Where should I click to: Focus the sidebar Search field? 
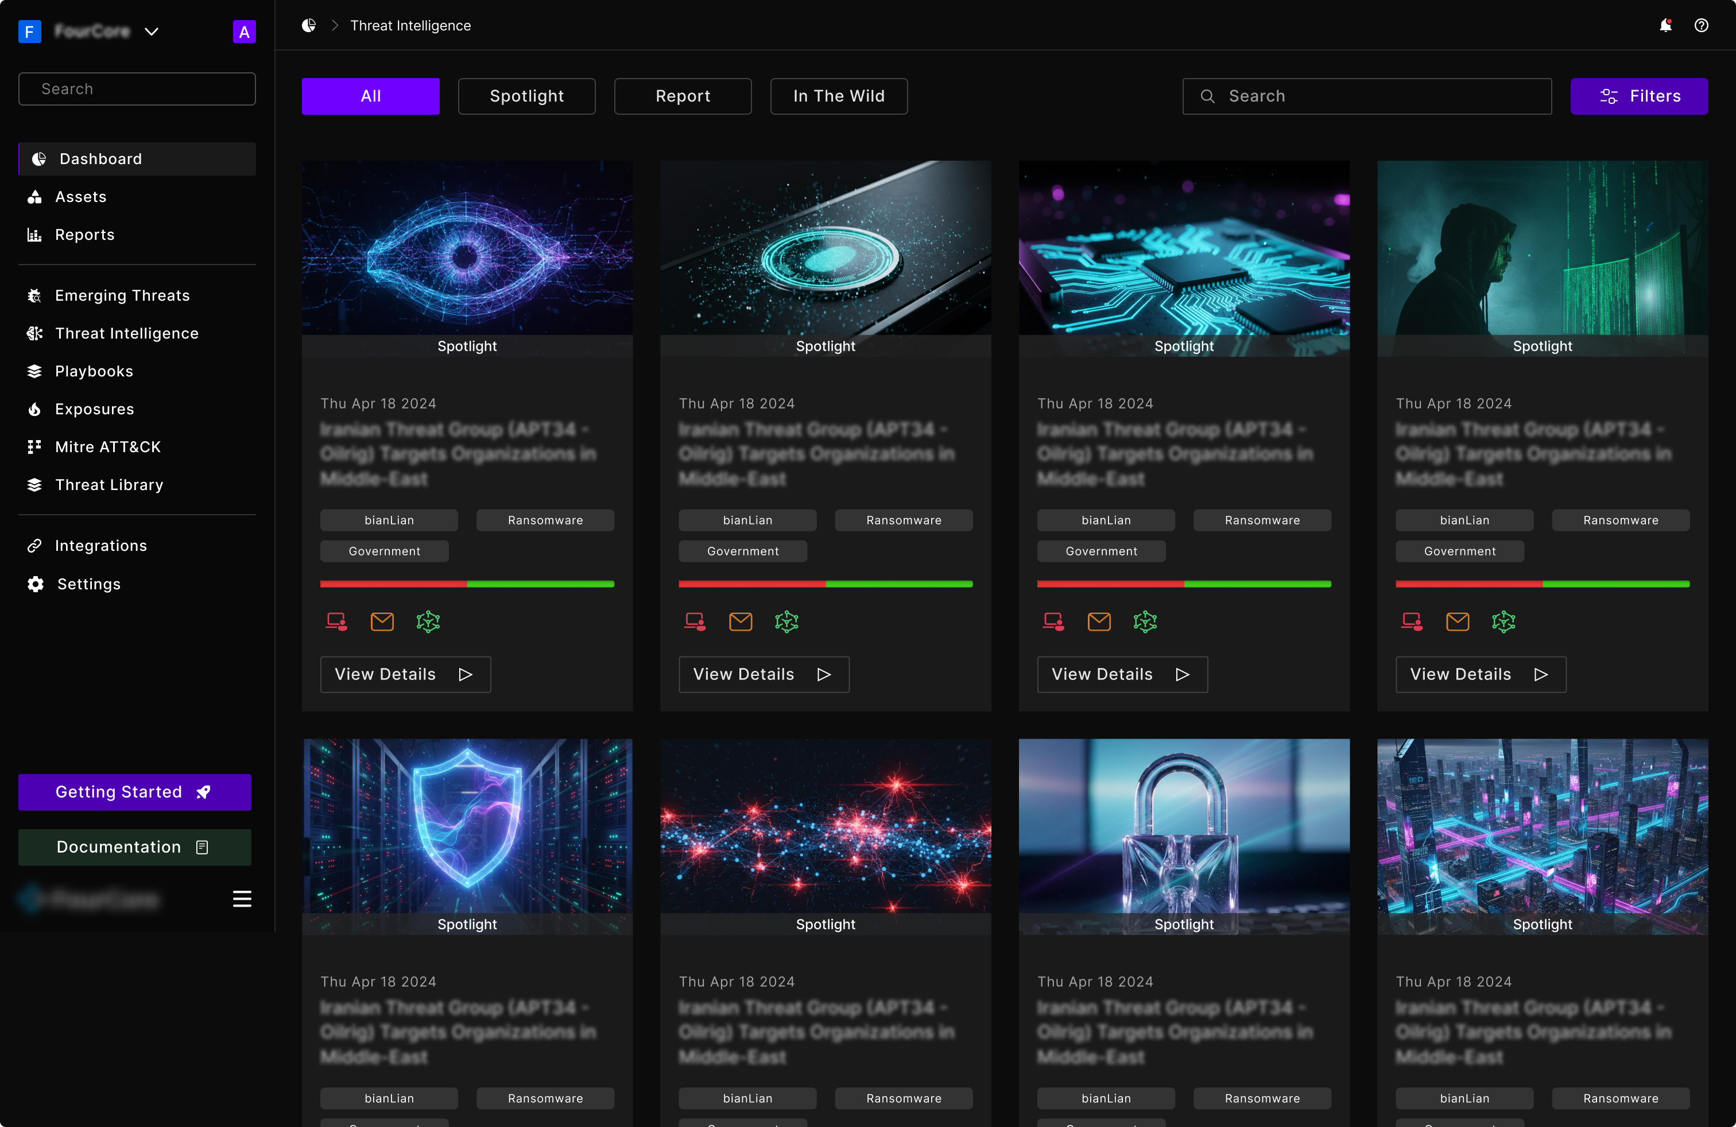137,89
